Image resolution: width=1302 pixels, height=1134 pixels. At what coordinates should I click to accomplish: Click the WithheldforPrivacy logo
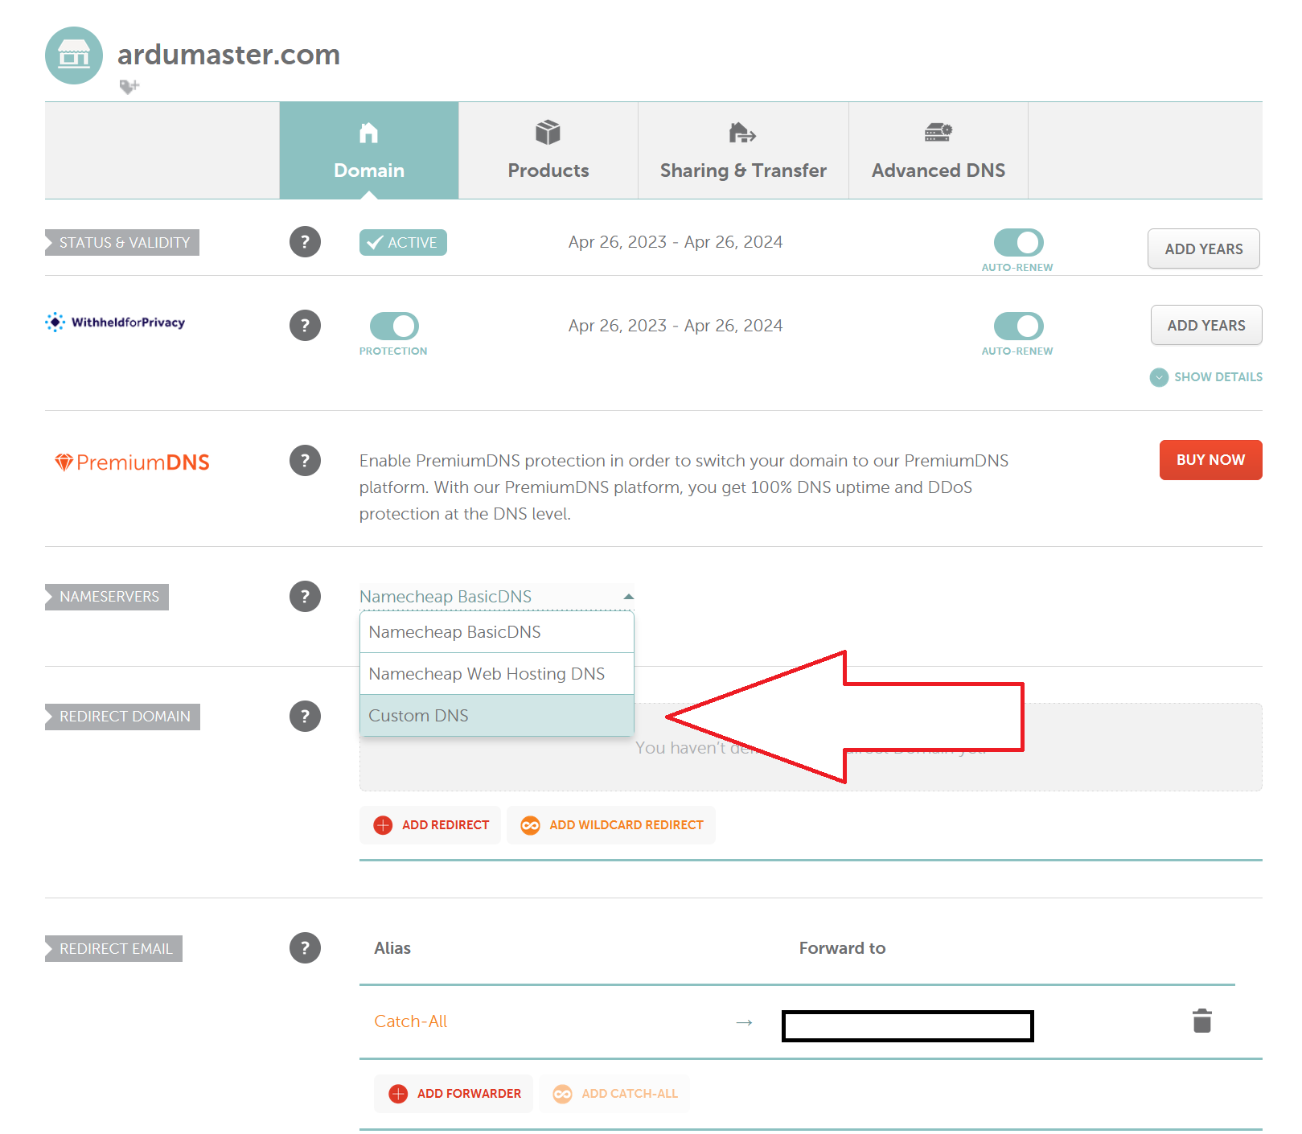tap(115, 323)
